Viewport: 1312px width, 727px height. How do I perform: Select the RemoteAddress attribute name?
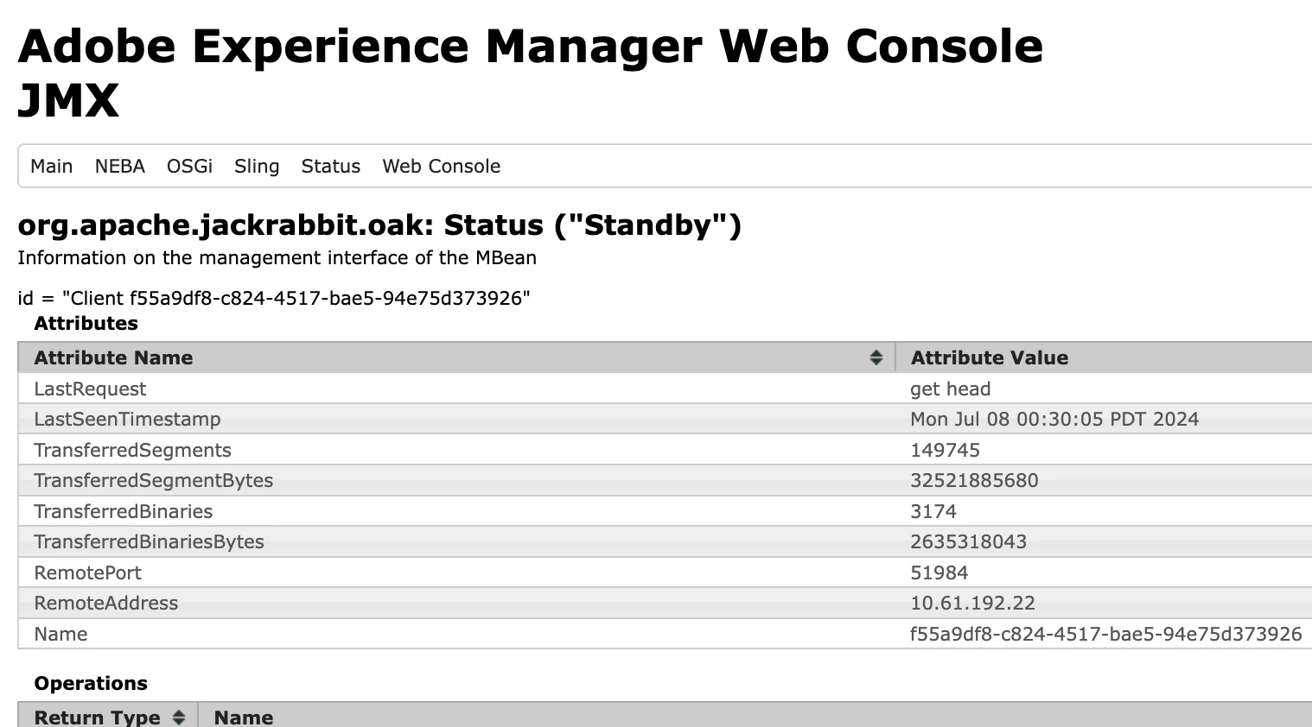[x=105, y=603]
